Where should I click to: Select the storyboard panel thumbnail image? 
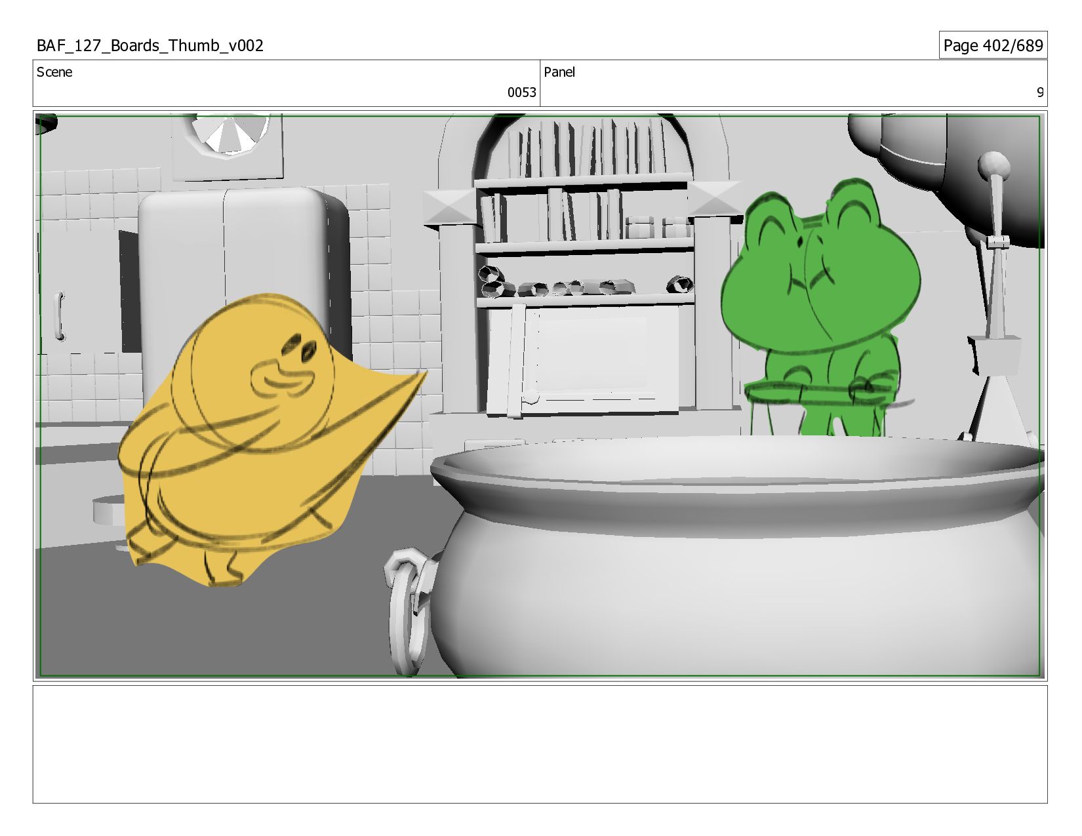[540, 396]
